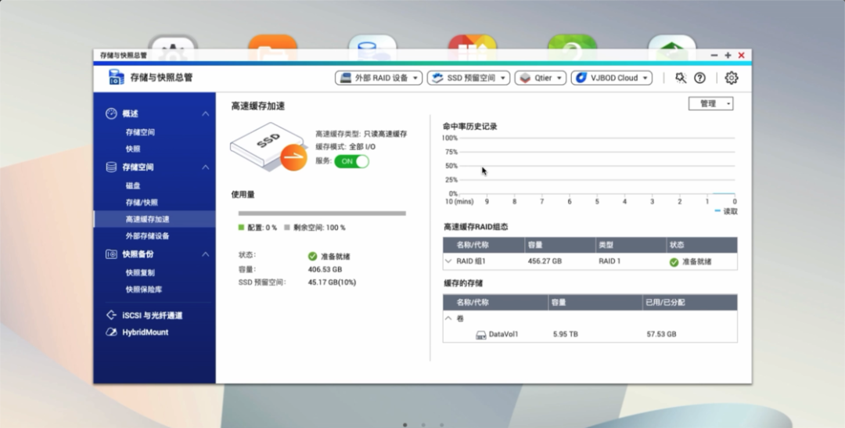Image resolution: width=845 pixels, height=428 pixels.
Task: Click the tools wrench icon in header
Action: (x=681, y=78)
